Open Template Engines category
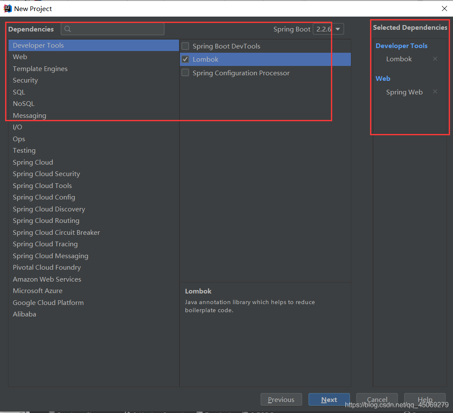This screenshot has height=413, width=453. coord(94,69)
